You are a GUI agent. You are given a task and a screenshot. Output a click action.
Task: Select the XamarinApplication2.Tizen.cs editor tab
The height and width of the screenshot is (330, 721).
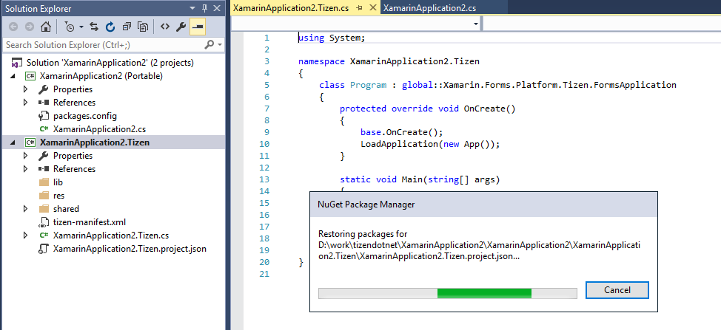click(292, 7)
